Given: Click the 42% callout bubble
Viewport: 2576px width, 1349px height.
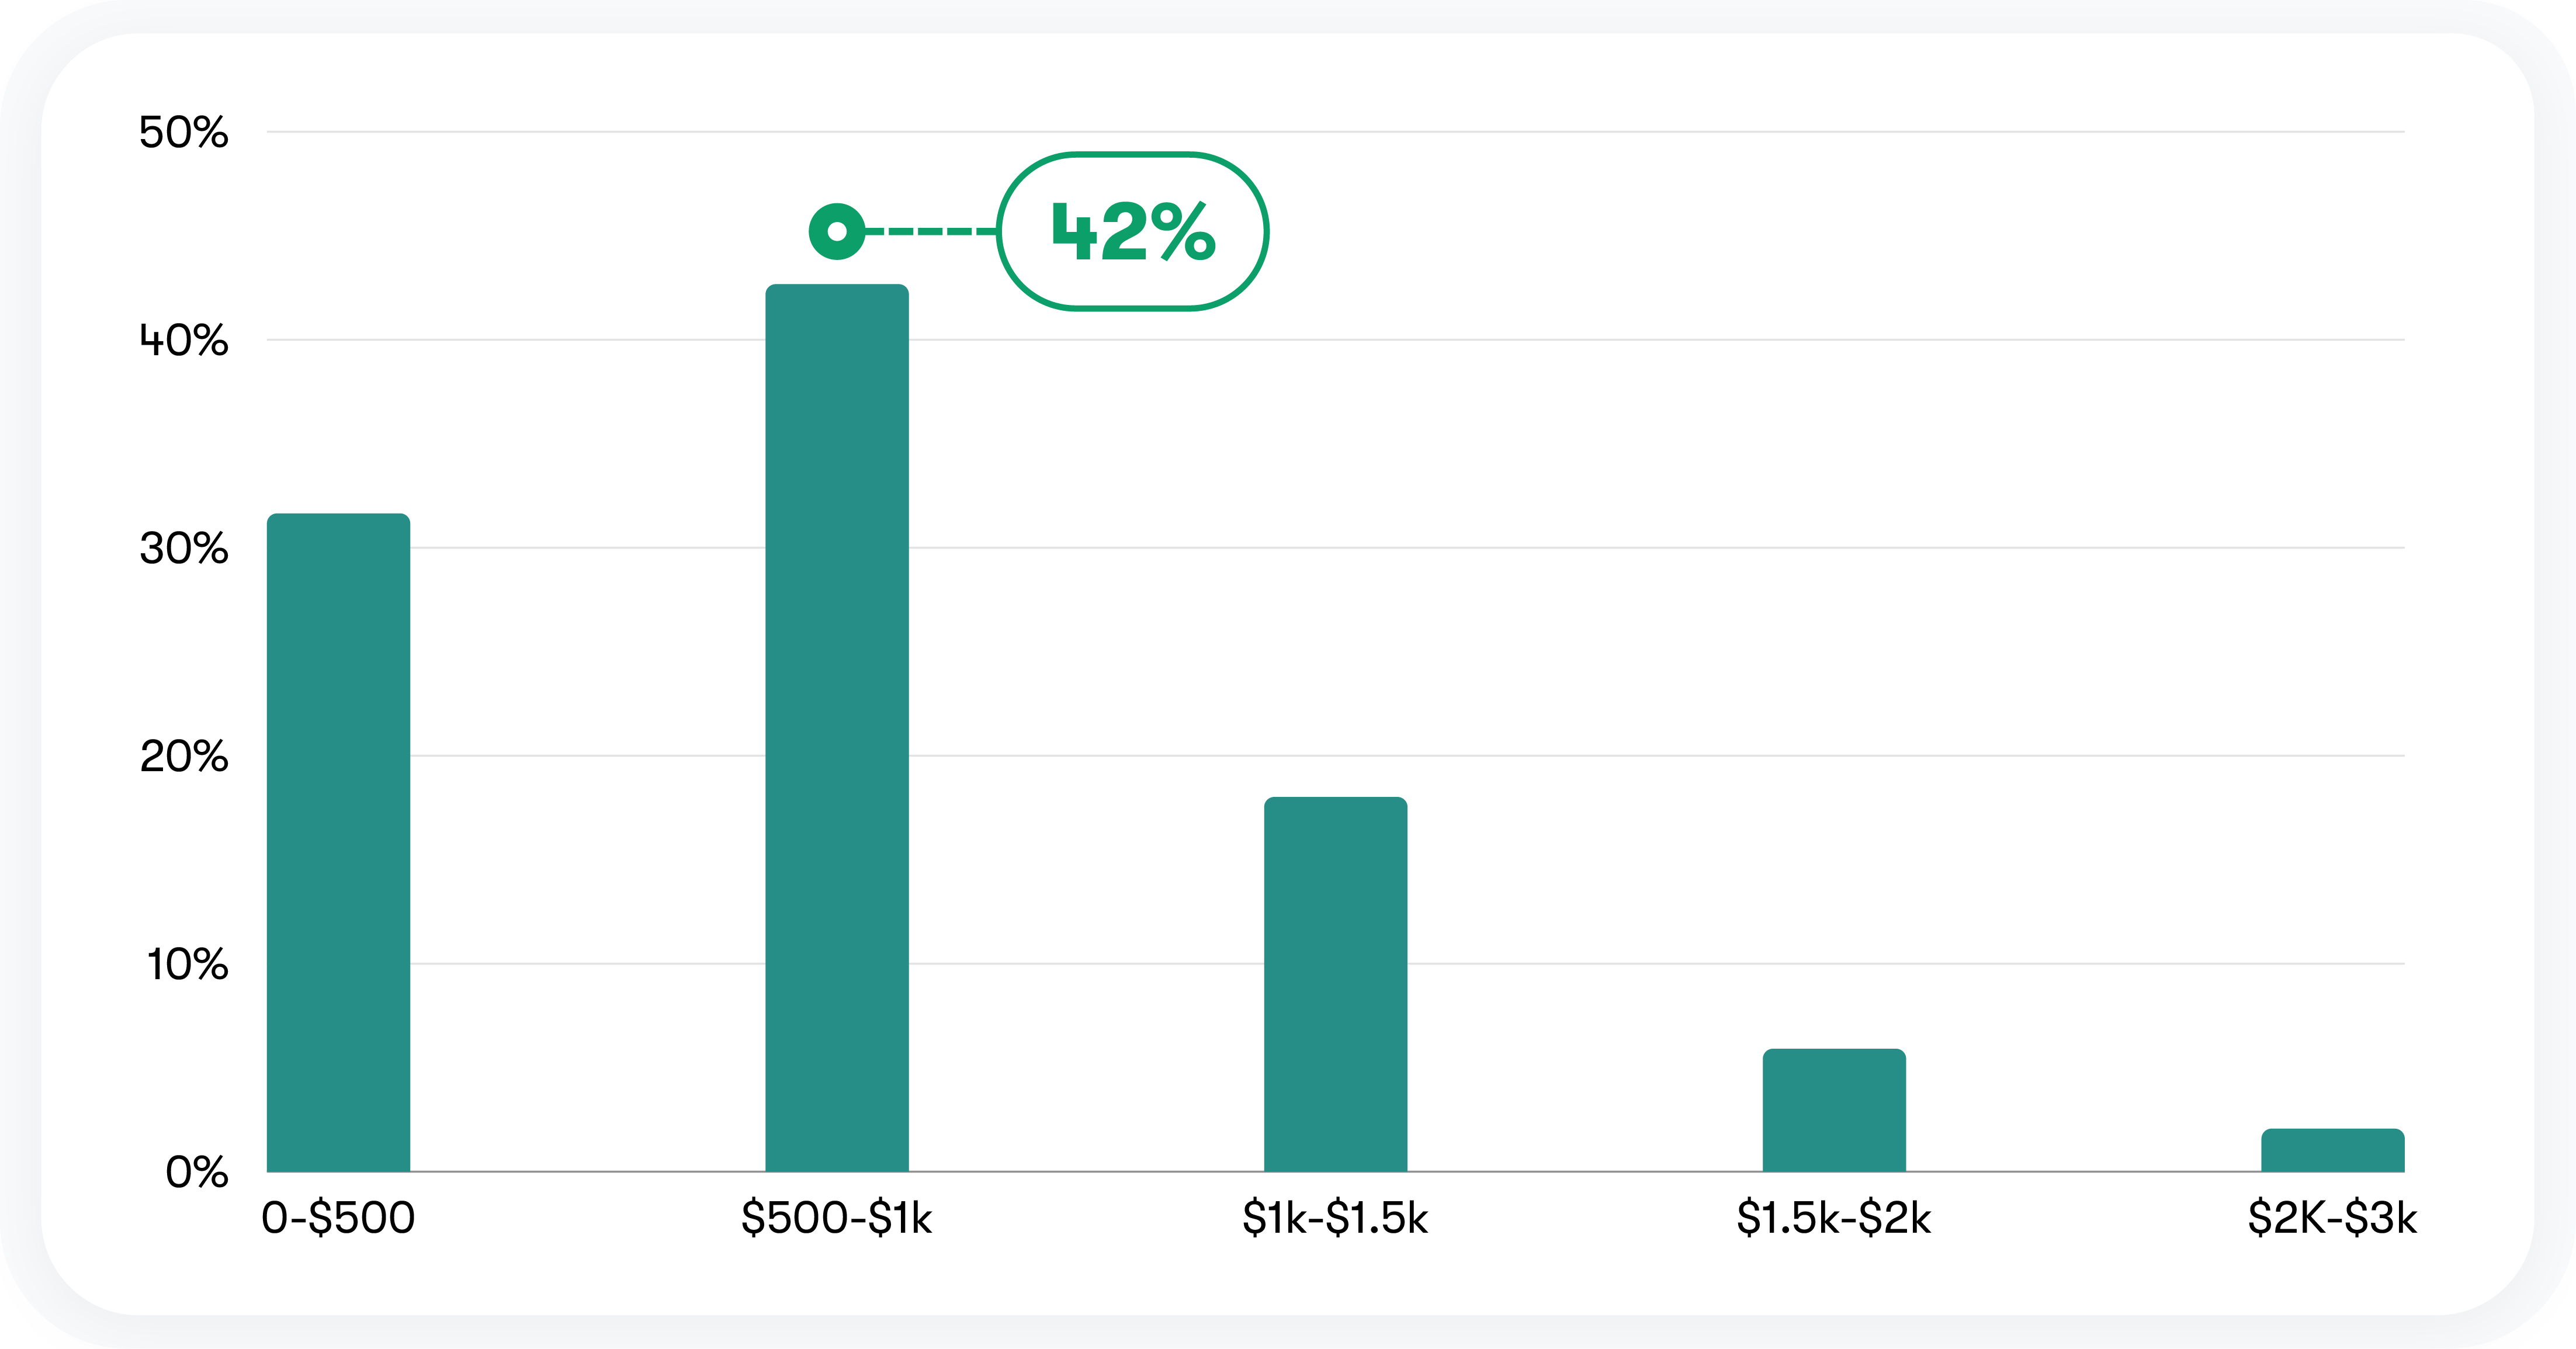Looking at the screenshot, I should (1133, 232).
